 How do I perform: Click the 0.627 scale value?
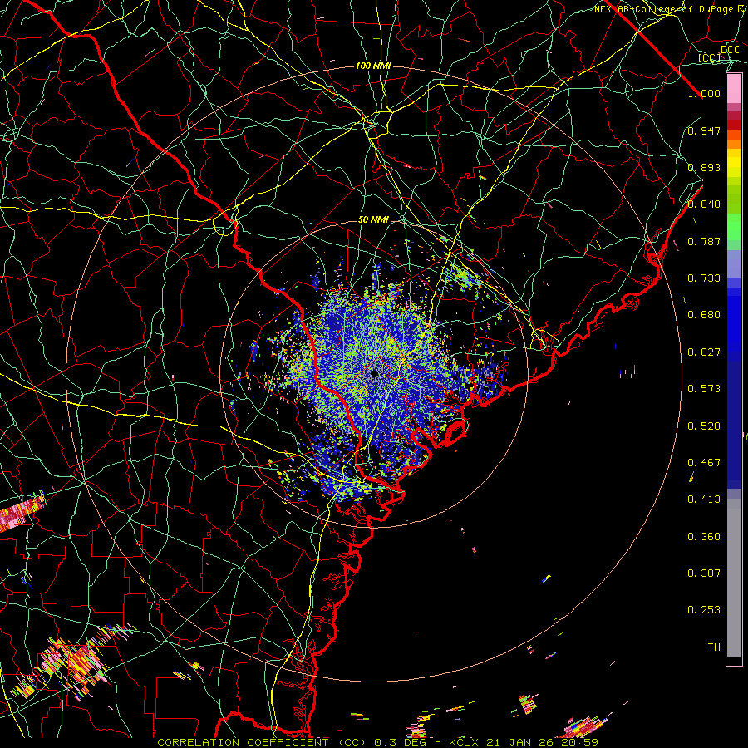tap(704, 352)
